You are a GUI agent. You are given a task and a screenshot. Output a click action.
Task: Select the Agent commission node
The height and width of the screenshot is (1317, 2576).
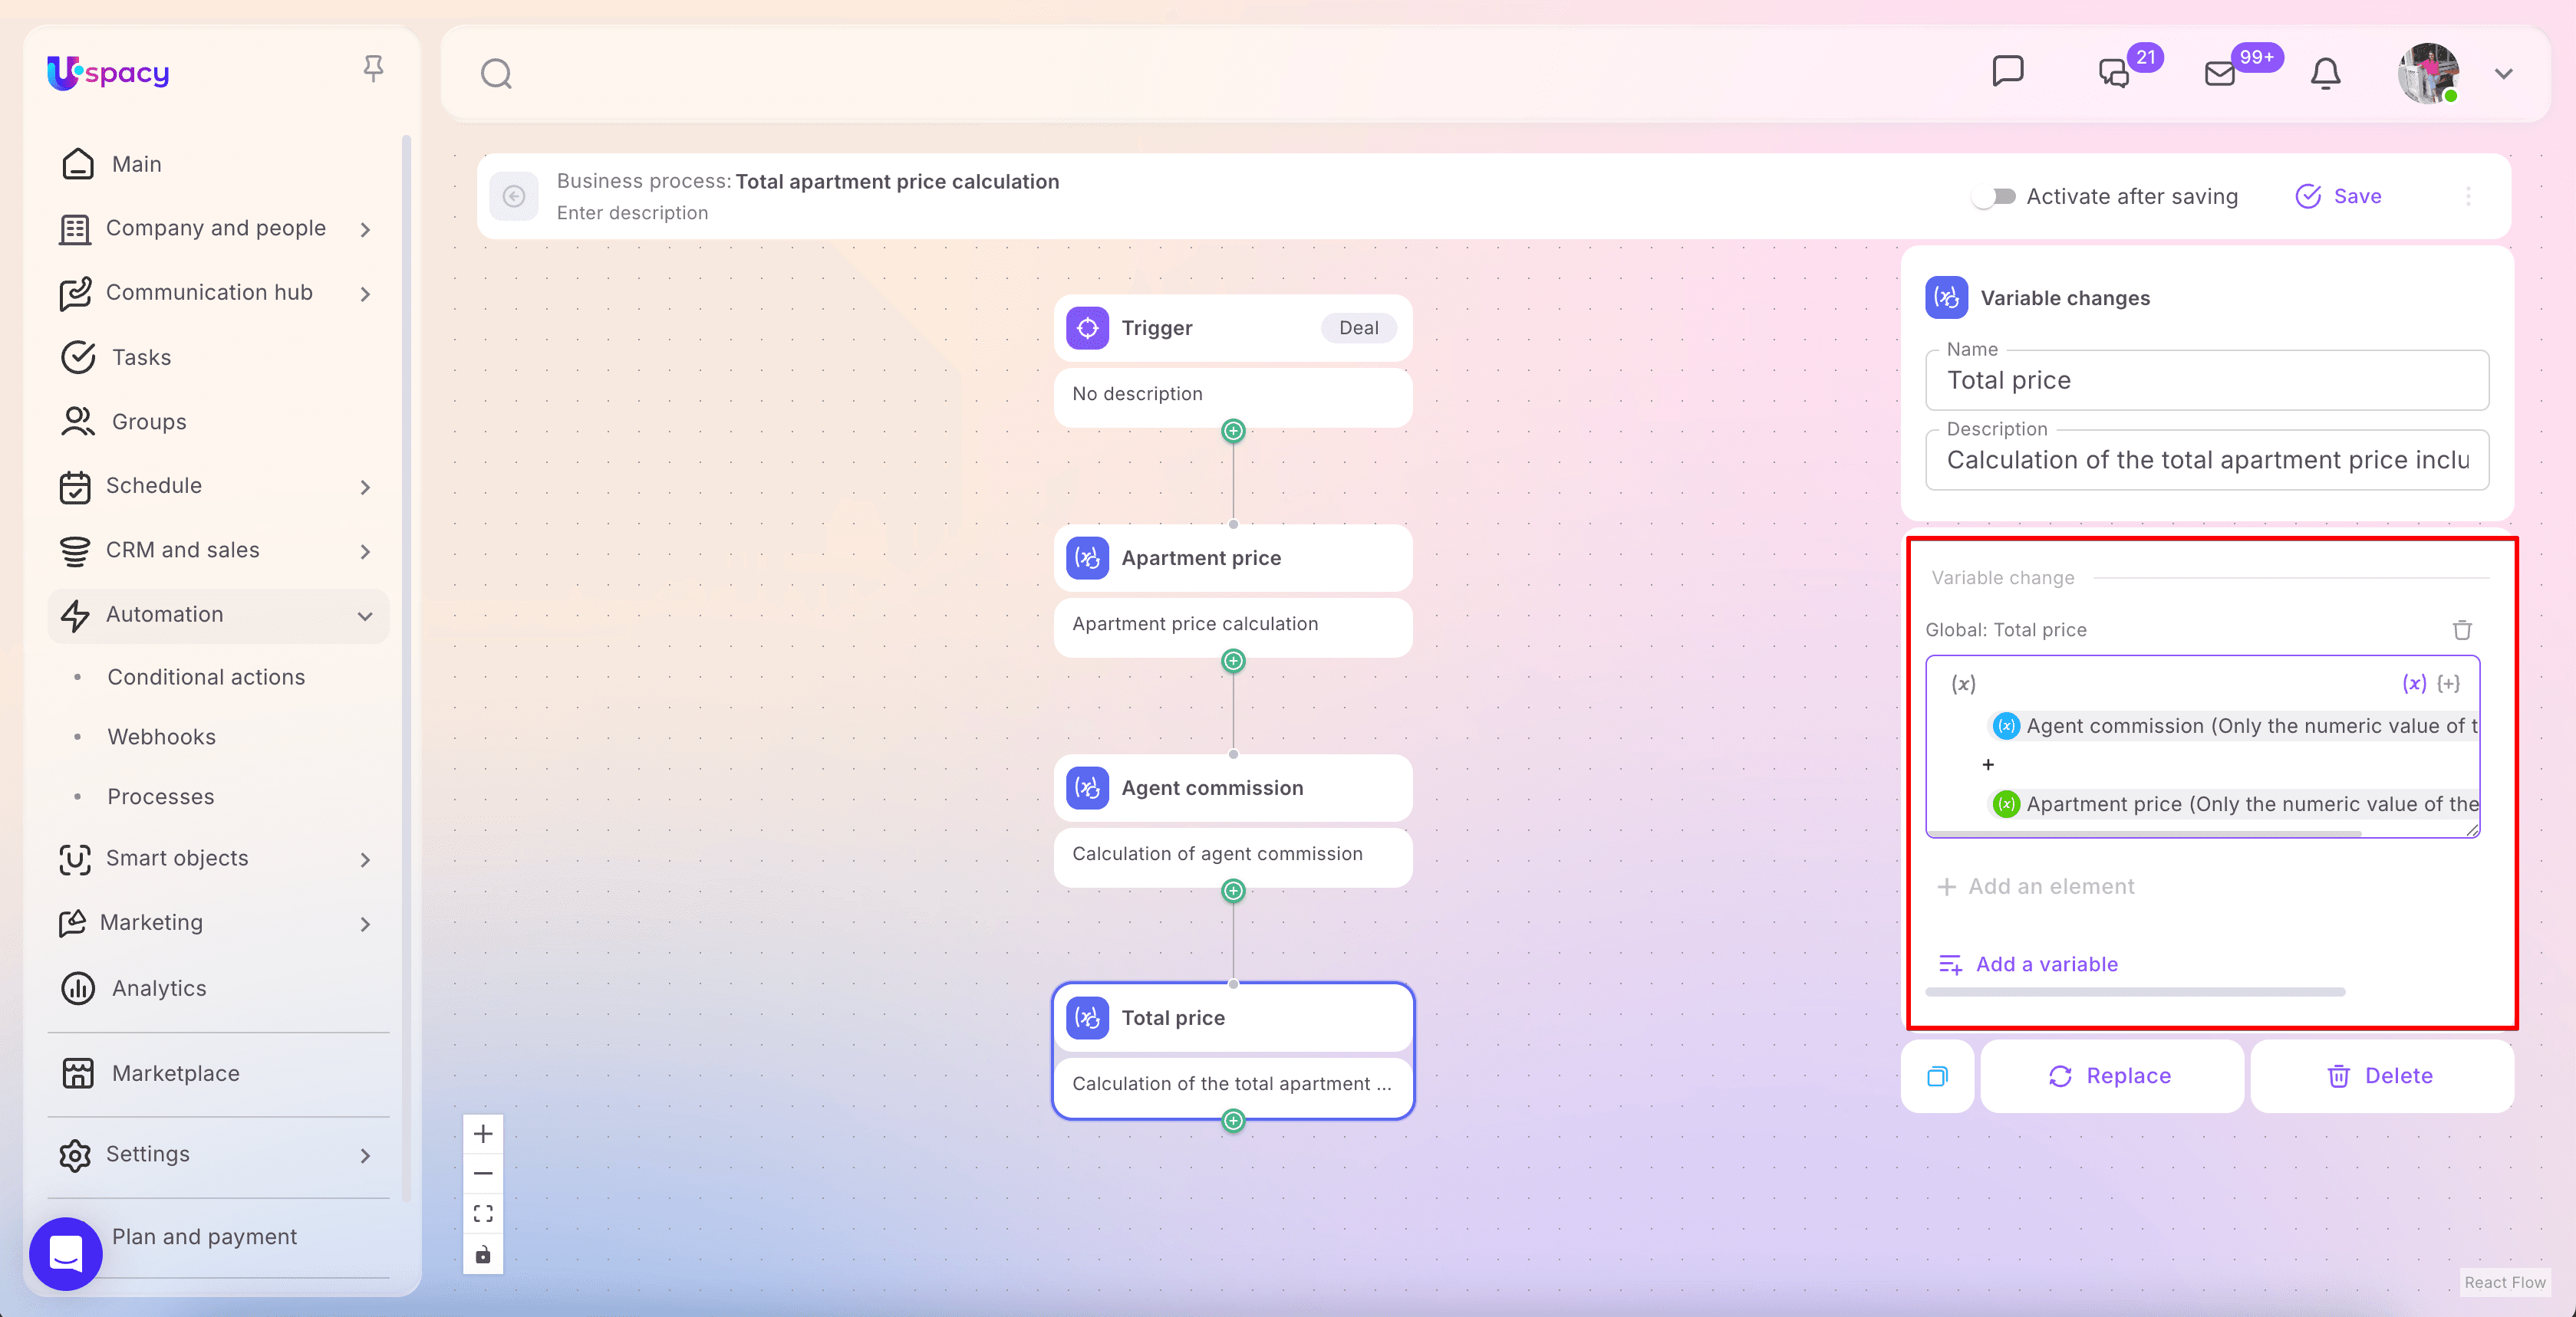click(x=1233, y=787)
